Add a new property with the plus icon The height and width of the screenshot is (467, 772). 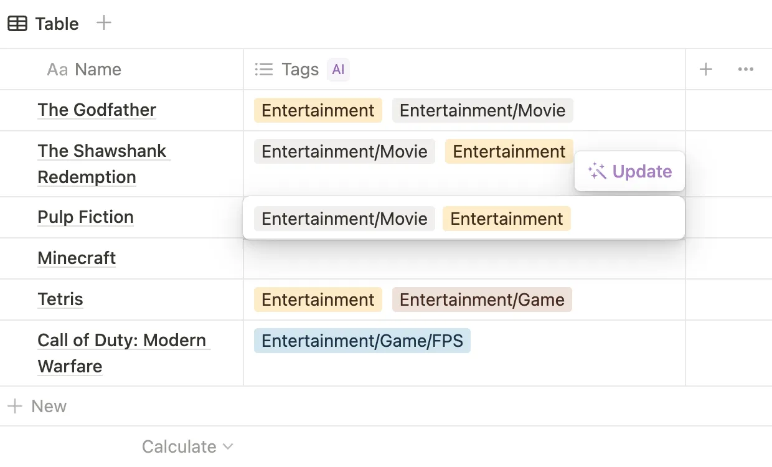tap(706, 69)
